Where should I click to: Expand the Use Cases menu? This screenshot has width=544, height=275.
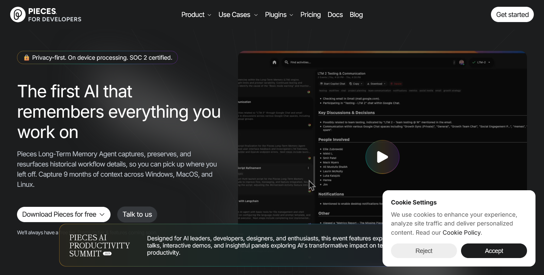pyautogui.click(x=238, y=15)
